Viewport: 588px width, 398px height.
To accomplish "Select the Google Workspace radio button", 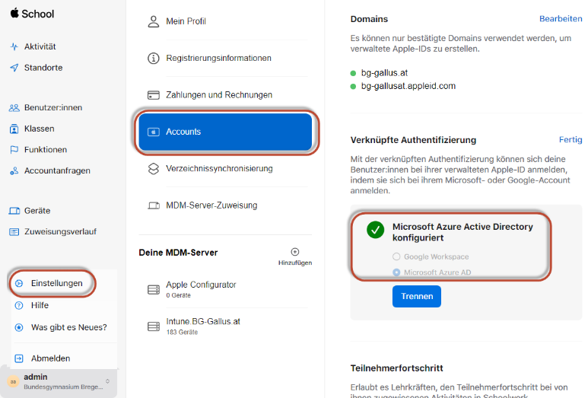I will (x=396, y=256).
